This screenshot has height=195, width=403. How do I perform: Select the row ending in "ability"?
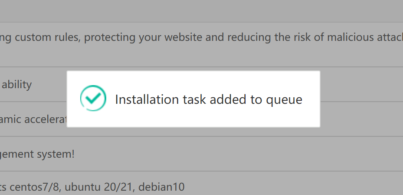[x=16, y=84]
